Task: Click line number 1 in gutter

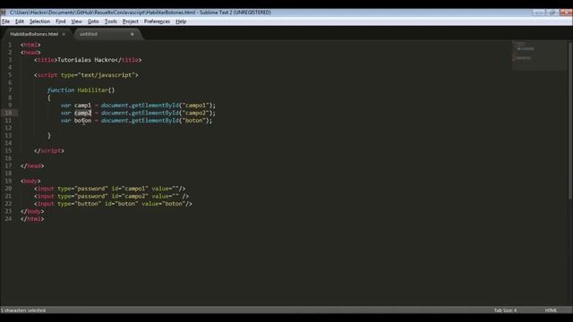Action: tap(10, 45)
